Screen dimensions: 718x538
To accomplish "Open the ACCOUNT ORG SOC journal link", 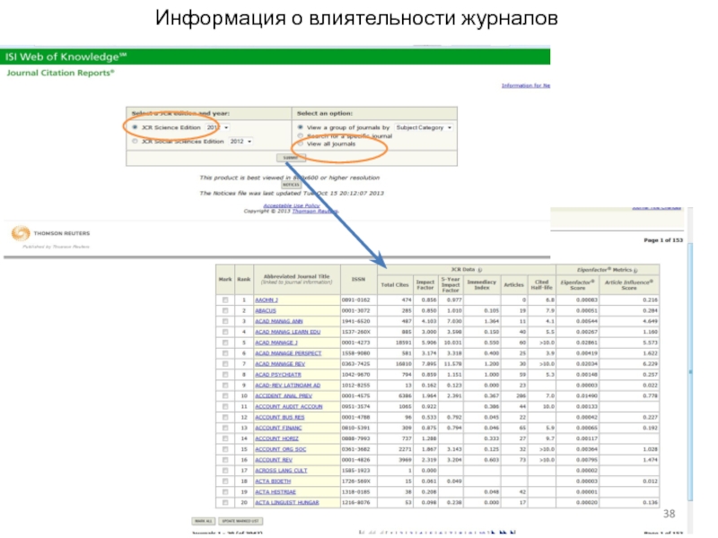I will click(280, 449).
